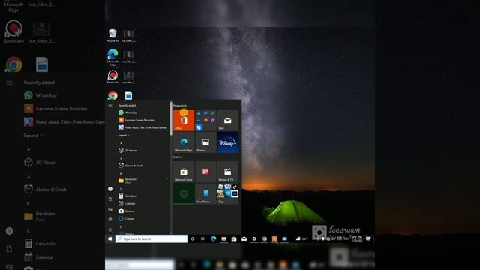
Task: Click the Explore group header
Action: point(178,157)
